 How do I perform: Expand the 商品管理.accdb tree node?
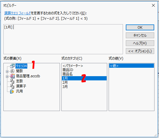coord(7,76)
